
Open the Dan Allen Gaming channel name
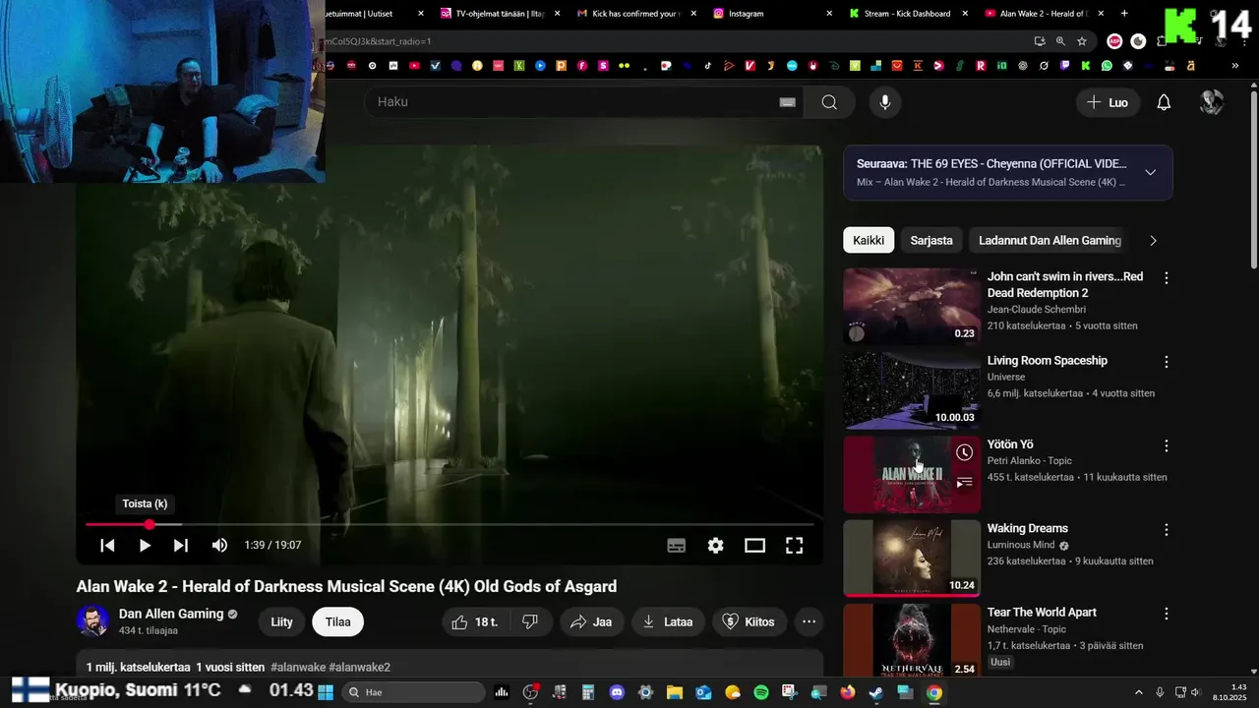point(171,614)
